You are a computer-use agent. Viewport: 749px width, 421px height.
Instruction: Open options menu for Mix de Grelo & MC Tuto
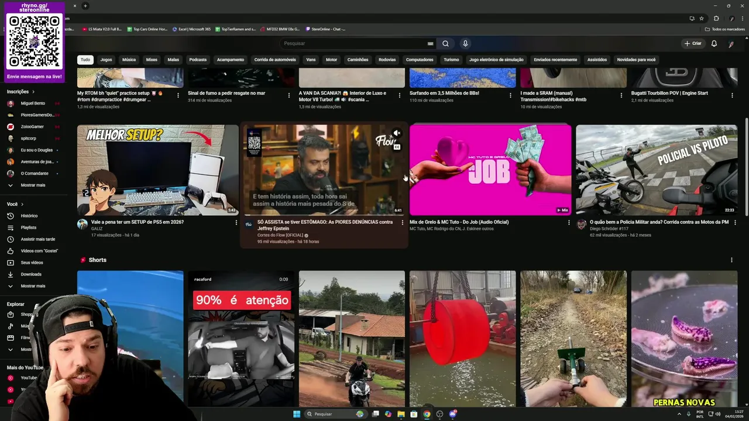click(x=569, y=222)
